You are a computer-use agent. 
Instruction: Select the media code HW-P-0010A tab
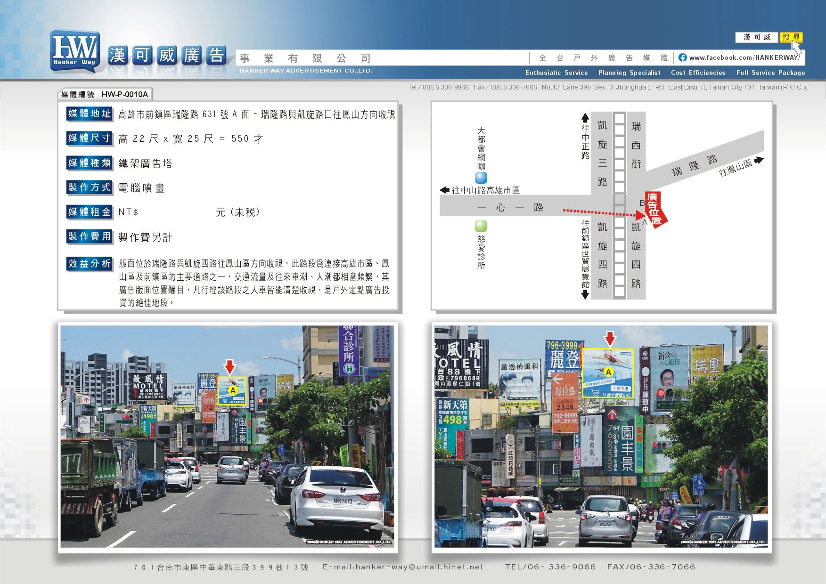[105, 94]
